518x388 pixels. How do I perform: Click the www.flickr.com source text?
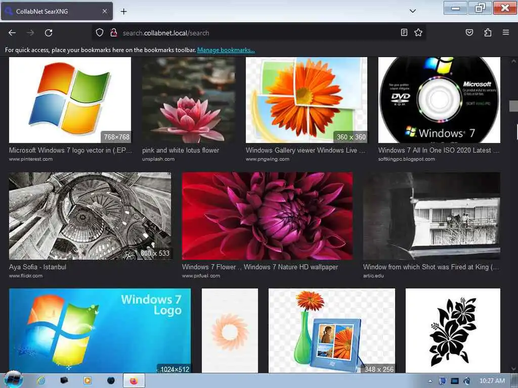[x=26, y=276]
